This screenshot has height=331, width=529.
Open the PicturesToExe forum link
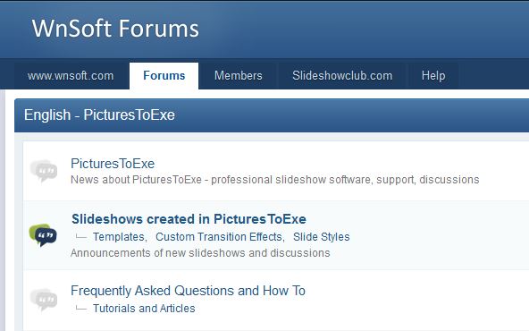pos(113,164)
